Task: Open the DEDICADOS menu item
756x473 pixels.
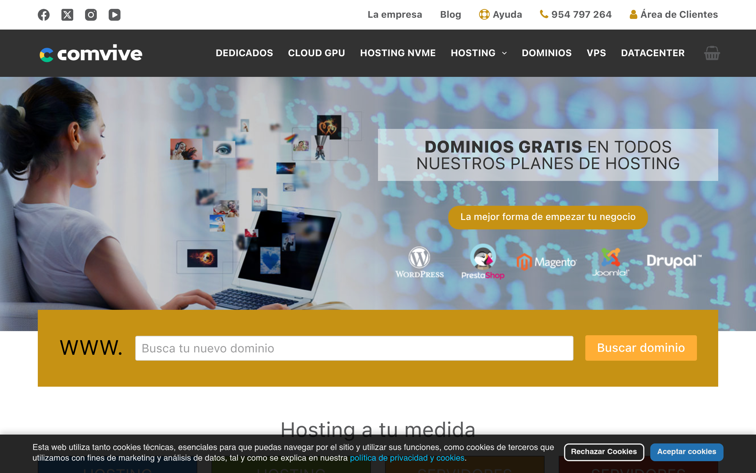Action: [x=244, y=53]
